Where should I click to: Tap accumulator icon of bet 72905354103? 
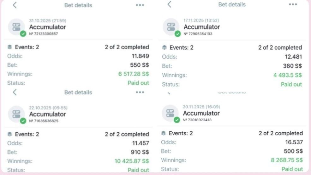pyautogui.click(x=171, y=27)
